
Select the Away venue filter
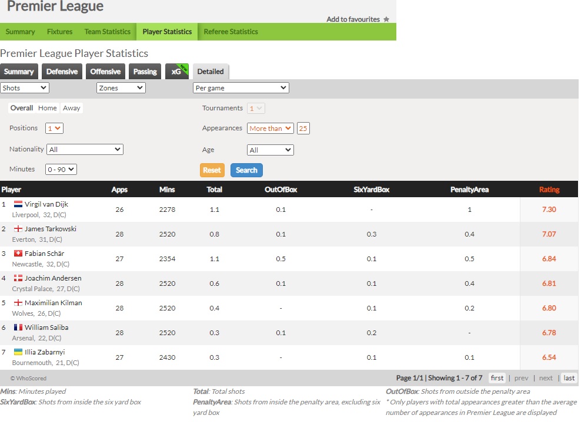tap(72, 108)
